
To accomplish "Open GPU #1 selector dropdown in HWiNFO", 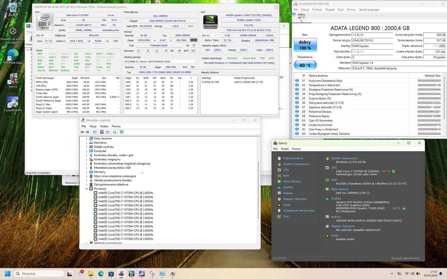I will coord(209,36).
